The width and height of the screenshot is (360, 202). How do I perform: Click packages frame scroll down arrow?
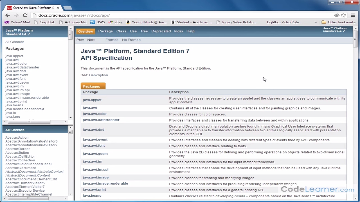coord(70,118)
